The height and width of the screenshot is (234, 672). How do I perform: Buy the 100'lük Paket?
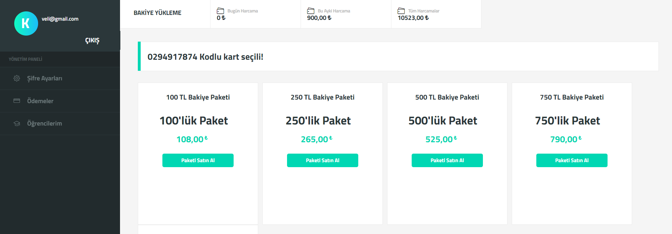198,160
